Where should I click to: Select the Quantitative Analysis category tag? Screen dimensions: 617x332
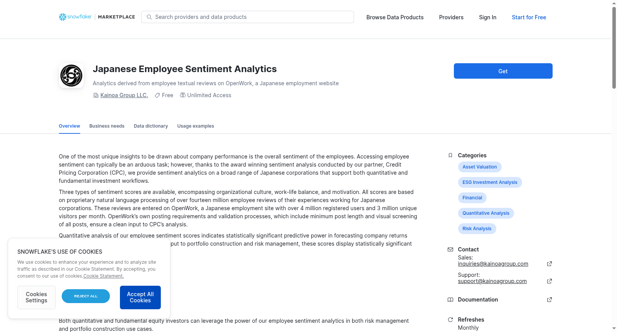coord(486,213)
